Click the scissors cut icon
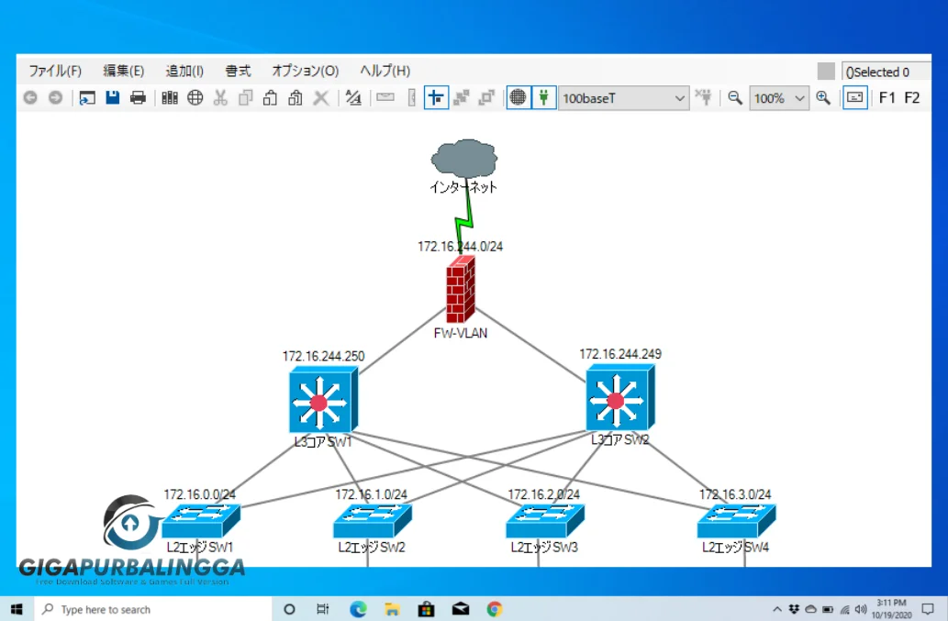The image size is (948, 621). pyautogui.click(x=220, y=97)
